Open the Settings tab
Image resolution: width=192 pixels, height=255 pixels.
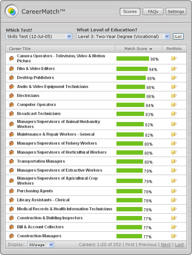pos(176,12)
